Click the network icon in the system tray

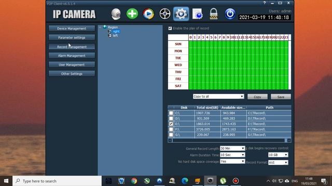point(281,181)
